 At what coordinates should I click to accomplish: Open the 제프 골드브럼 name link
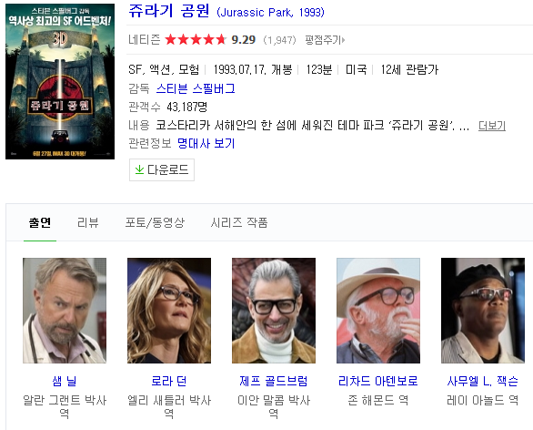(x=274, y=381)
